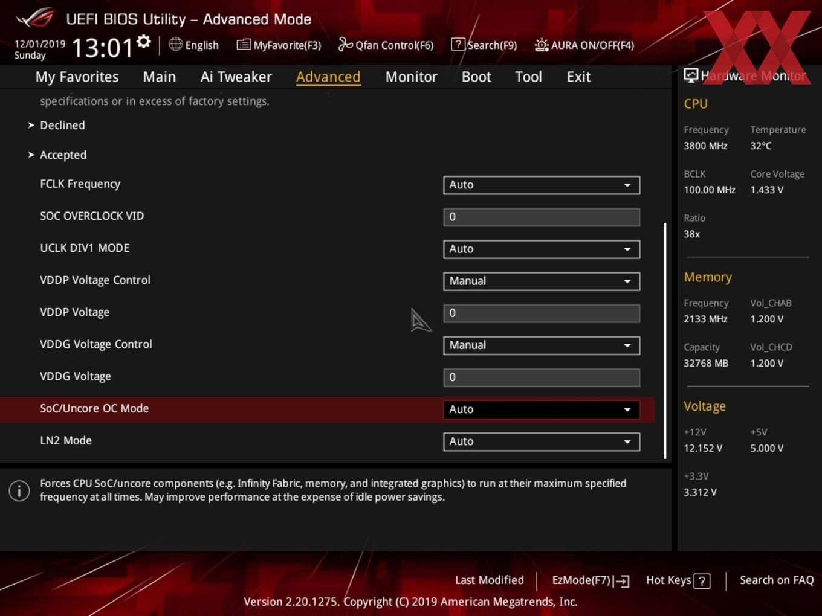Click the SOC OVERCLOCK VID input field
The height and width of the screenshot is (616, 822).
pos(542,217)
